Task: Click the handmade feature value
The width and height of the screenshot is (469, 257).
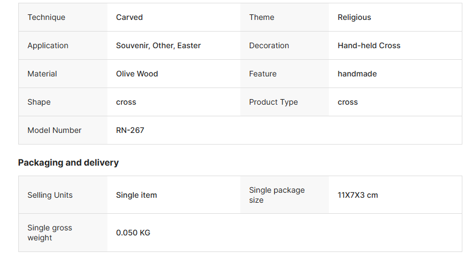Action: [357, 74]
